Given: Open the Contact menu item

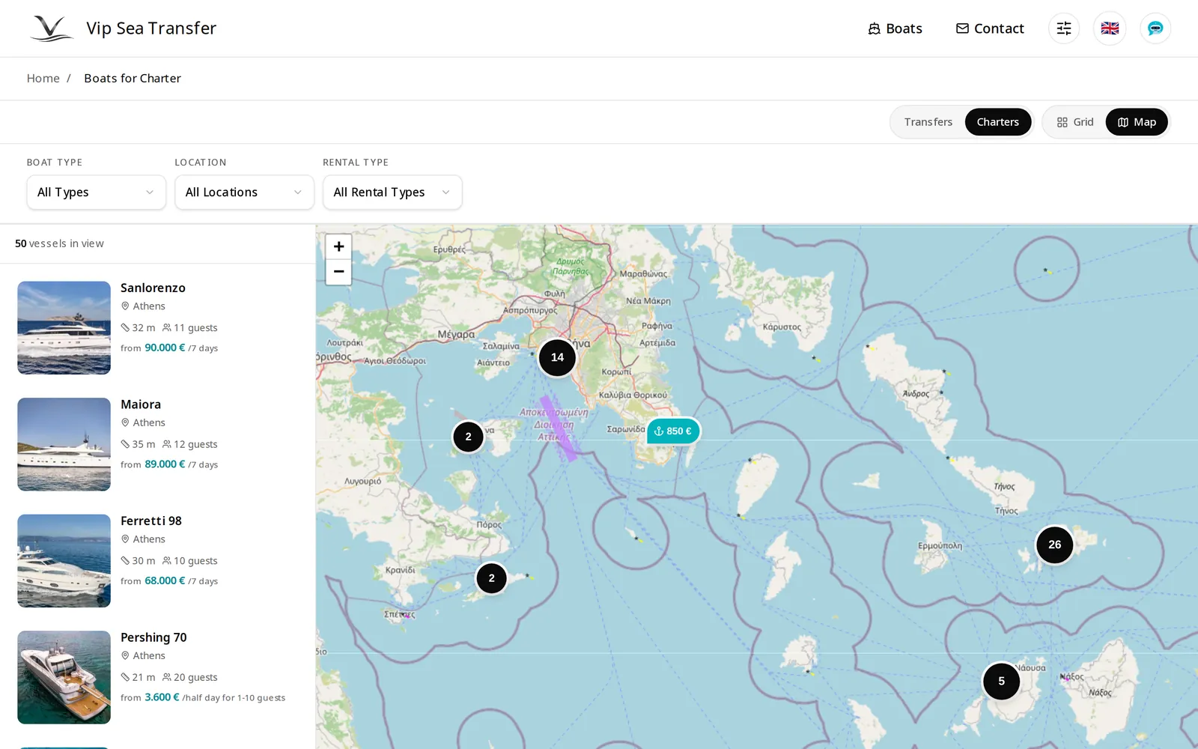Looking at the screenshot, I should click(x=990, y=28).
